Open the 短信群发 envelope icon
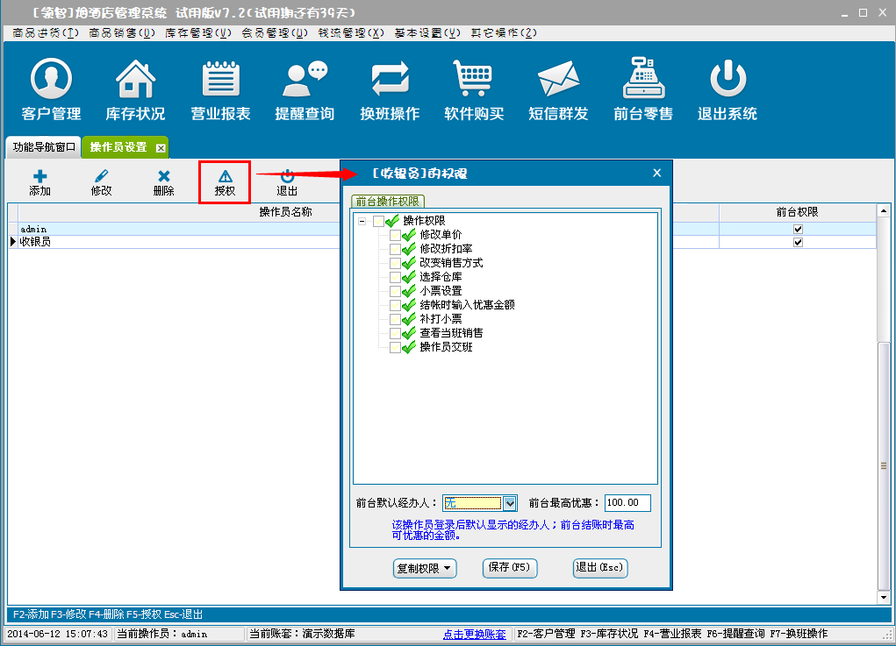The height and width of the screenshot is (646, 896). coord(558,81)
